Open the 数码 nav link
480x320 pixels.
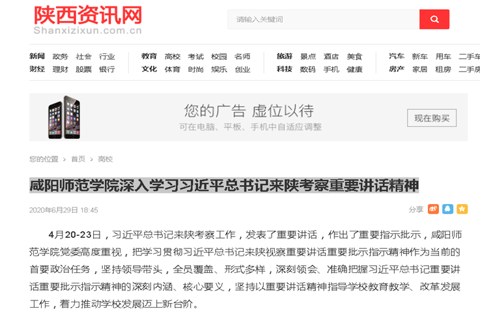[x=308, y=69]
